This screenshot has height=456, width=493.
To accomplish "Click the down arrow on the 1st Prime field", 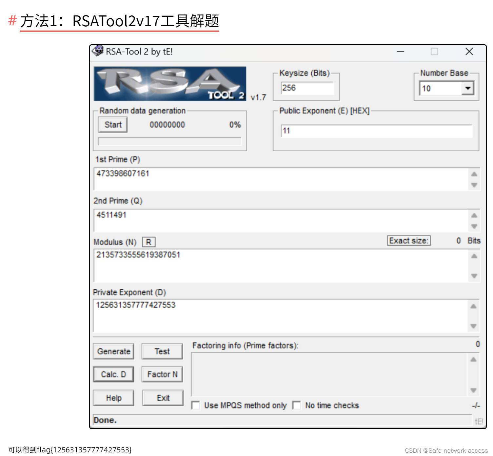I will tap(474, 185).
